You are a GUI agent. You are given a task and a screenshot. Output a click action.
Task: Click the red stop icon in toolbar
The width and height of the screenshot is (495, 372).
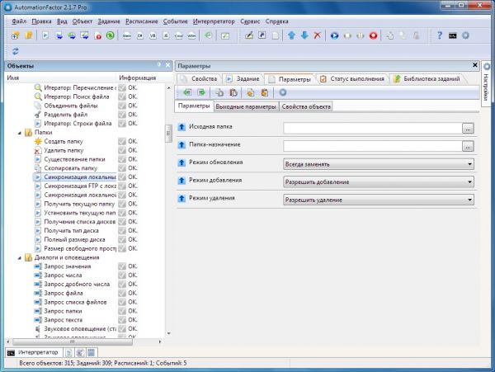pyautogui.click(x=373, y=35)
